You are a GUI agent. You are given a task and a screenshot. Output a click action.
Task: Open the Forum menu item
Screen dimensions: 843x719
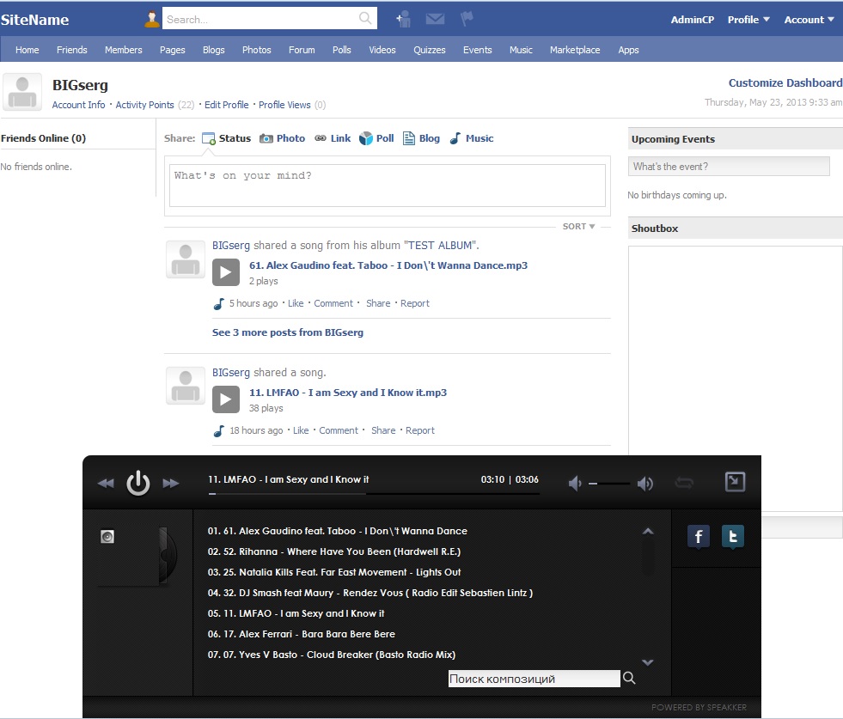(x=302, y=50)
